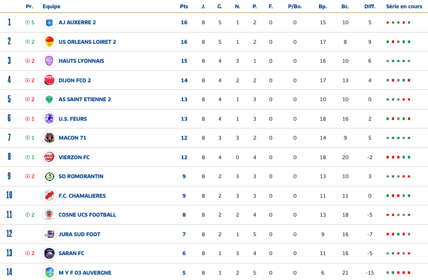Click the Diff. column header
Screen dimensions: 428x280
[x=369, y=6]
